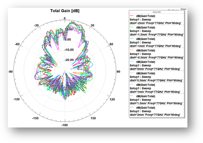Click the 120 degree angle label
This screenshot has height=143, width=203.
(112, 99)
